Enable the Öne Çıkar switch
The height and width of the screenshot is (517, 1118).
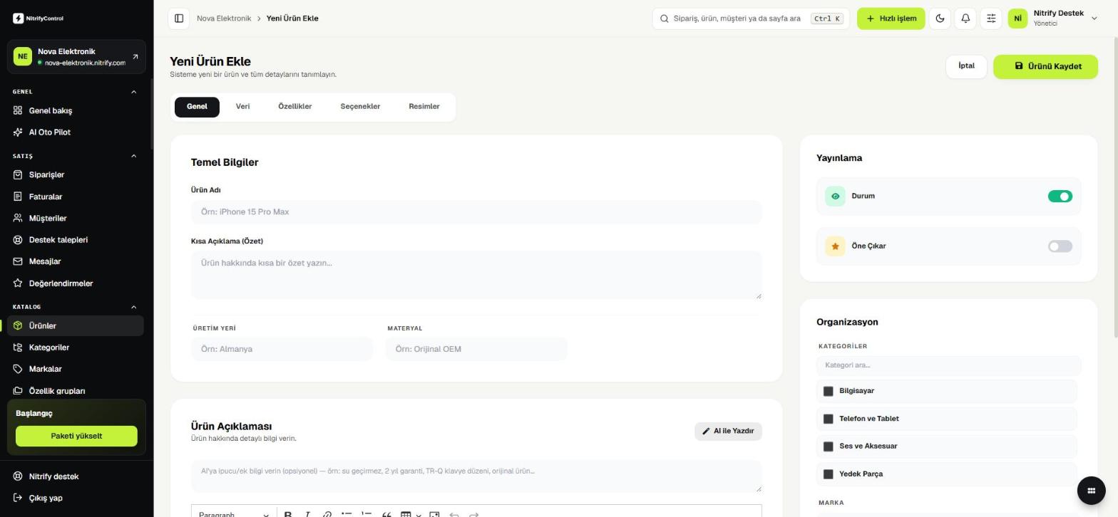(1060, 246)
